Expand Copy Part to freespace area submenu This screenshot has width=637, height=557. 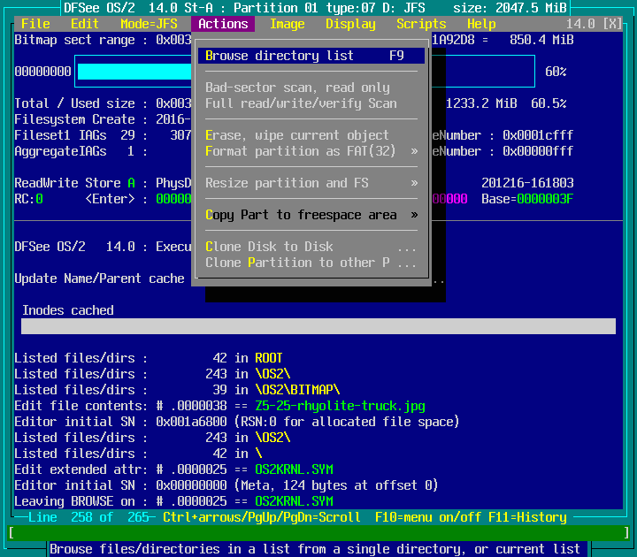(311, 215)
